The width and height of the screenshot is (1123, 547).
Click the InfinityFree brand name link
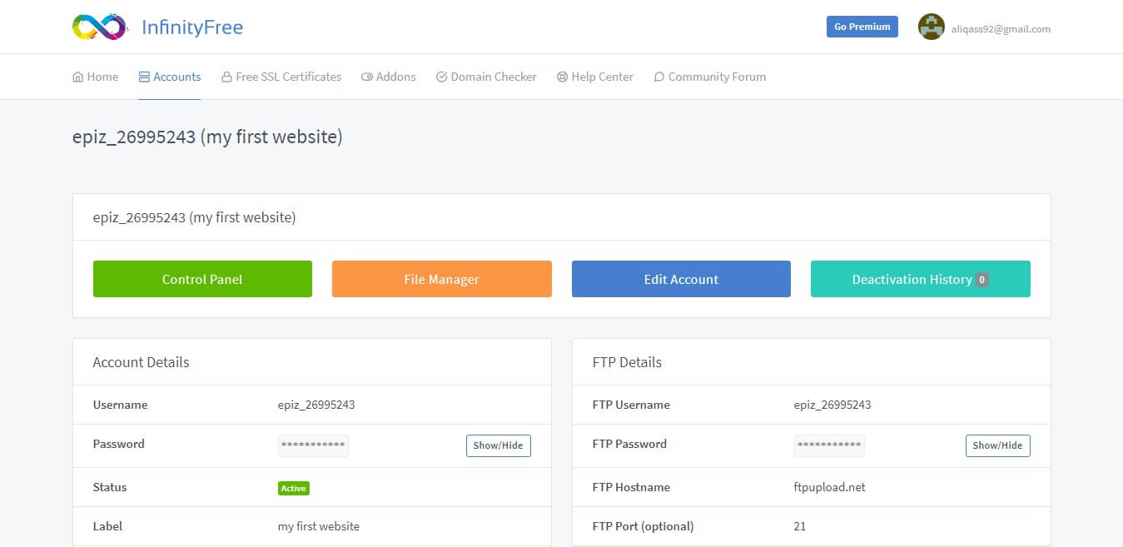tap(192, 27)
